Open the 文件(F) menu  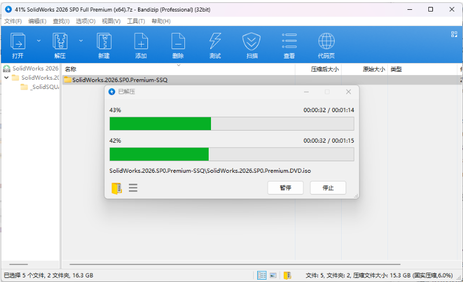point(13,21)
